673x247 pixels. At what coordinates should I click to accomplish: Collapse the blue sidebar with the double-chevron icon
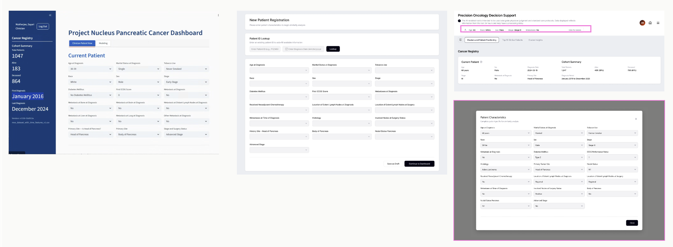click(50, 15)
